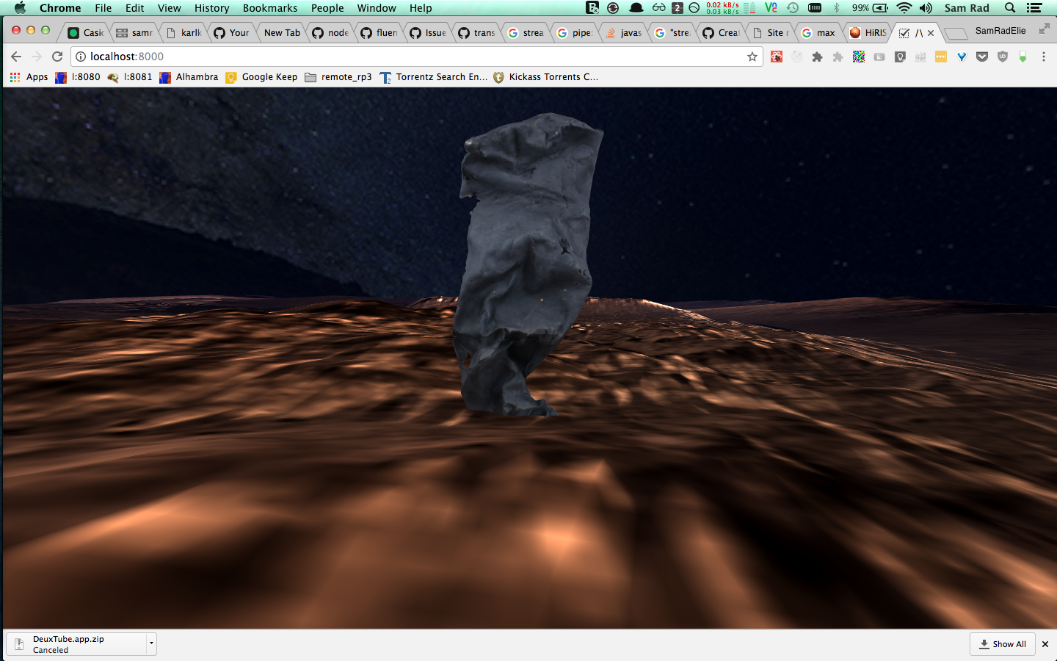The image size is (1057, 661).
Task: Click the SamRadElie profile button
Action: 1000,31
